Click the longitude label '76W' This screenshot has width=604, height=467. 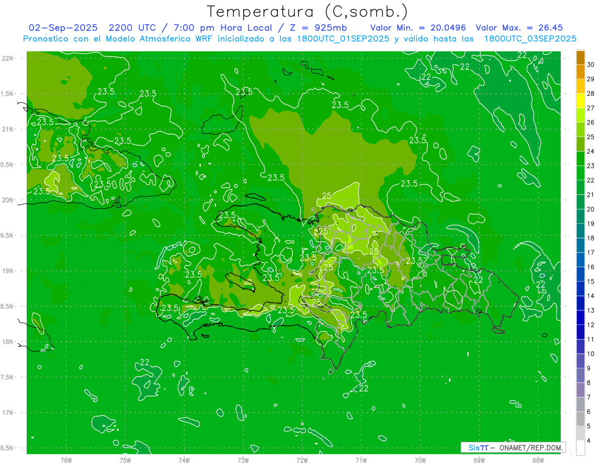(66, 460)
